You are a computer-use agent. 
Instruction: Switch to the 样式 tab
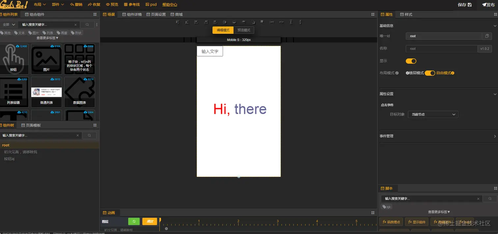(x=406, y=14)
